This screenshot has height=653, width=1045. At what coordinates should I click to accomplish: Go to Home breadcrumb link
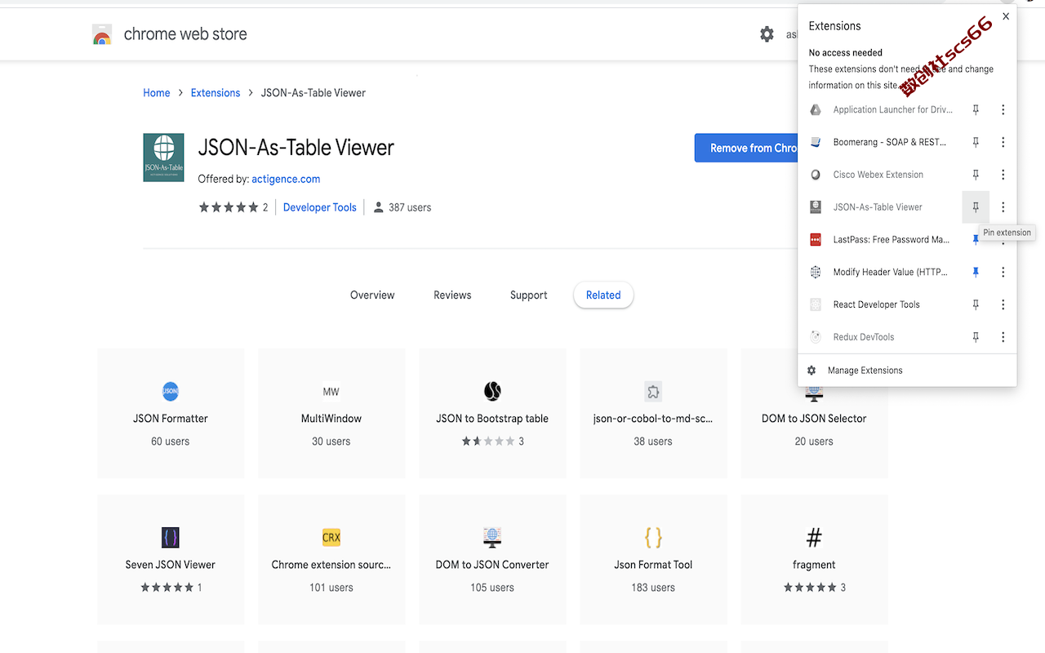coord(157,93)
